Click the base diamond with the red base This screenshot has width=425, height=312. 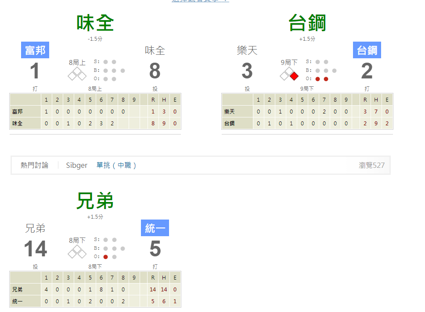289,74
